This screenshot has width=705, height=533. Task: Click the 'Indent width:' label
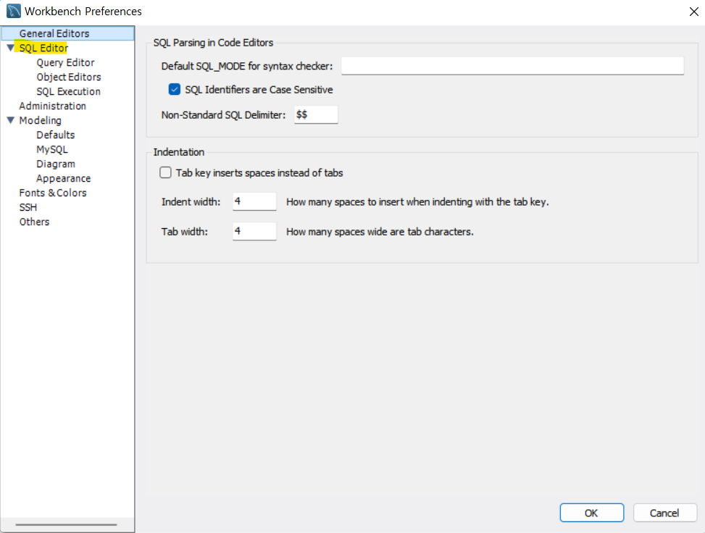(191, 202)
